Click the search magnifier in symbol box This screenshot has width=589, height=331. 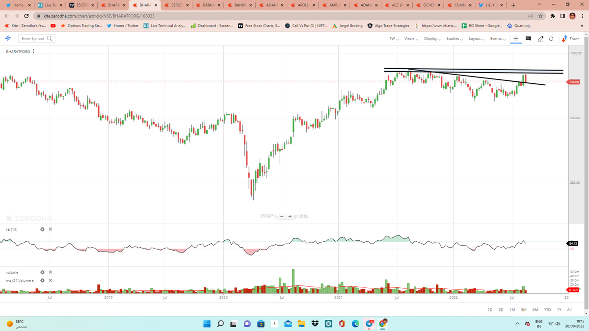tap(50, 38)
